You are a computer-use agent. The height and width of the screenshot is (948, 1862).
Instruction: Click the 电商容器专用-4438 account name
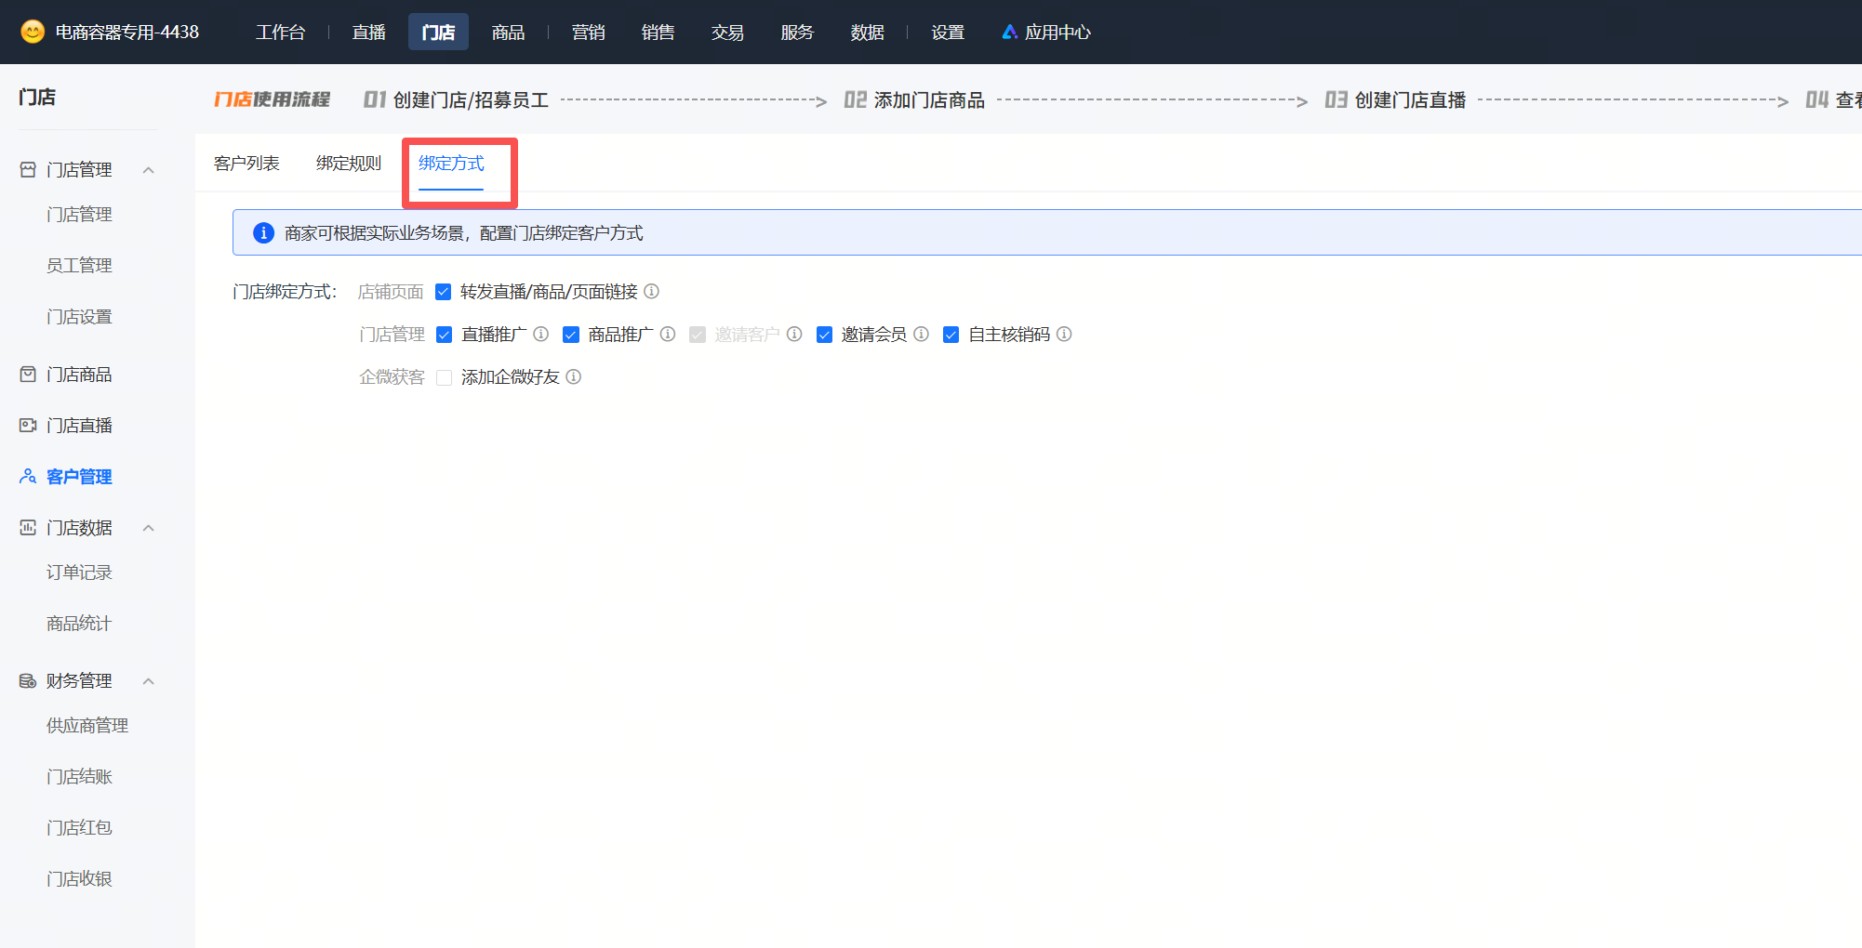[127, 33]
